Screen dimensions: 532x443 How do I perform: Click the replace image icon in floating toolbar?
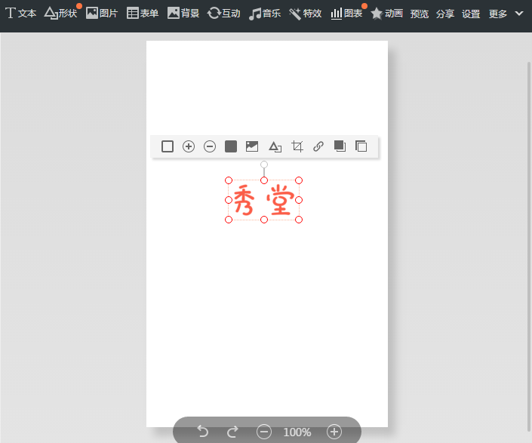click(252, 146)
